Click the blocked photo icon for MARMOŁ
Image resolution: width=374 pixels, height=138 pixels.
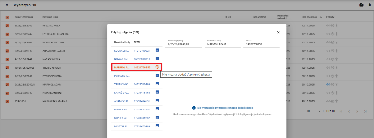[x=157, y=67]
